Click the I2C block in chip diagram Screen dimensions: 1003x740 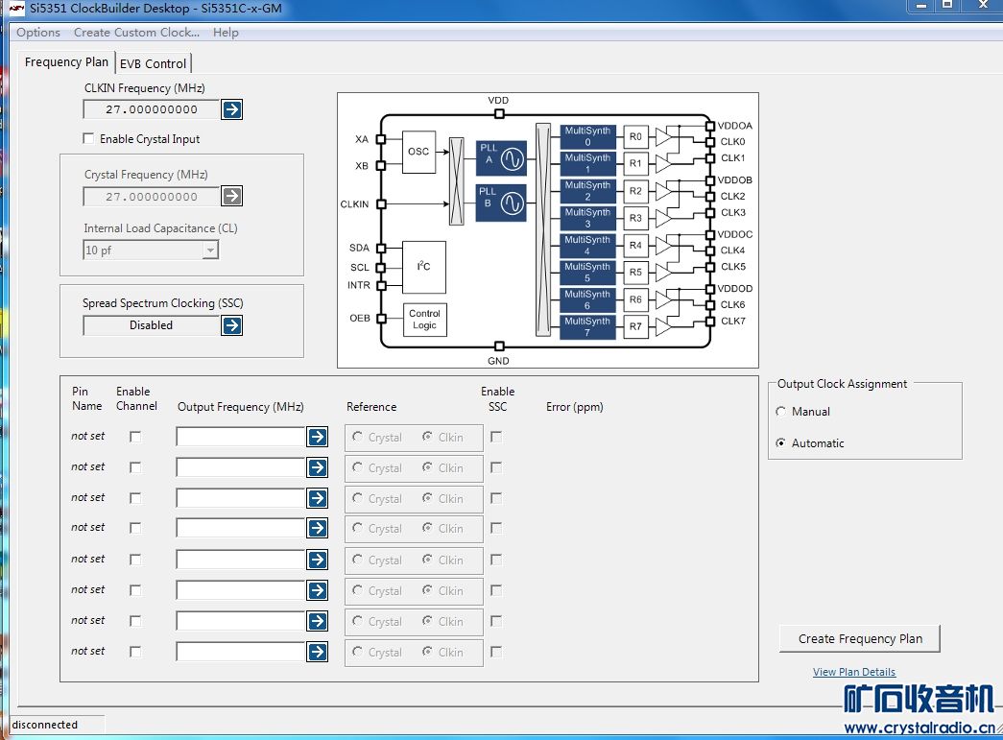pyautogui.click(x=423, y=267)
